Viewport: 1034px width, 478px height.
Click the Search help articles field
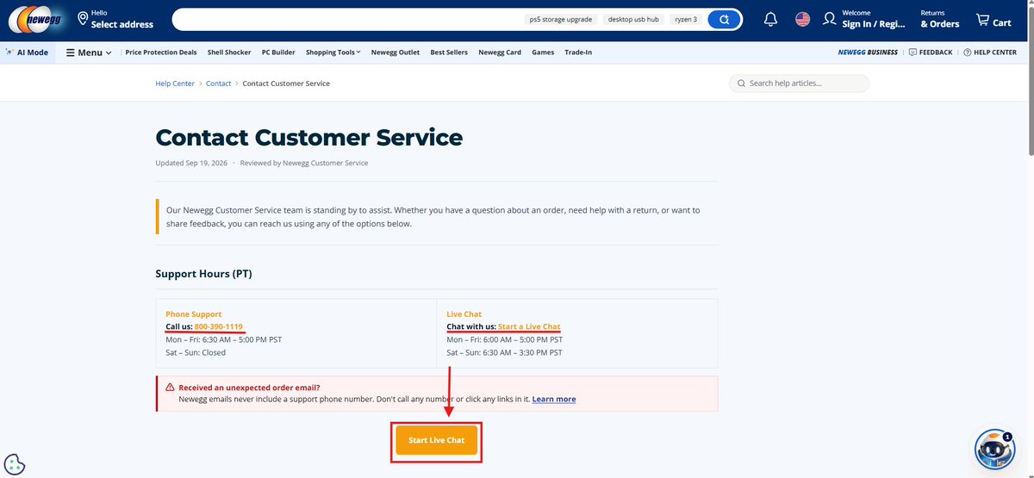point(799,84)
